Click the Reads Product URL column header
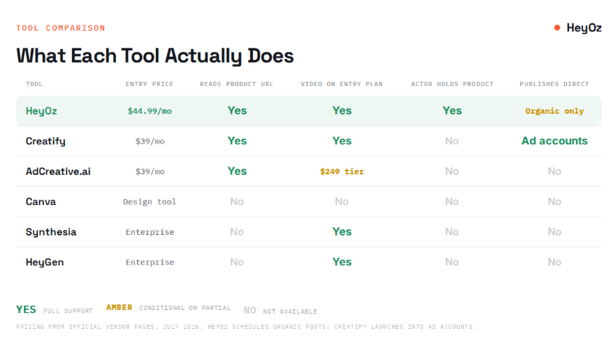This screenshot has width=612, height=345. 237,84
